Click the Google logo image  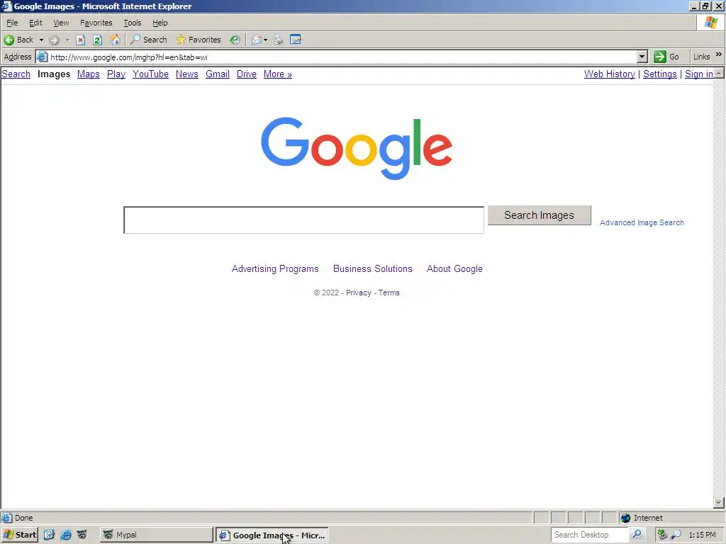coord(357,148)
